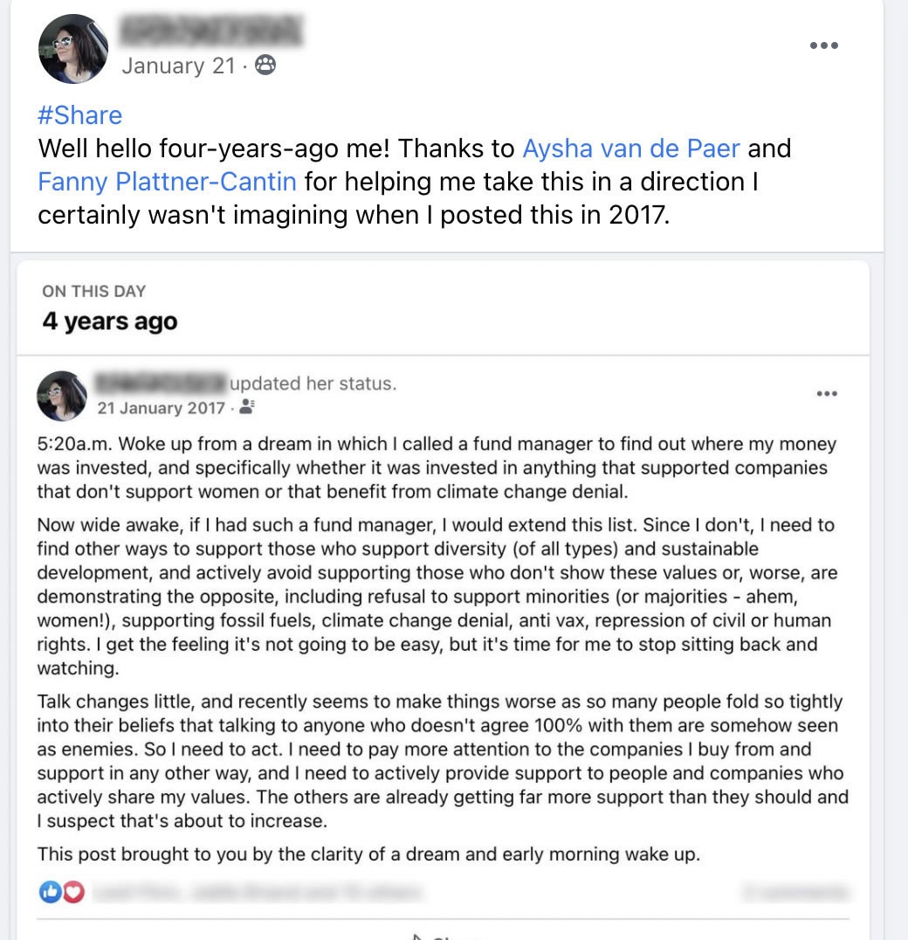
Task: Click the January 21 post timestamp
Action: (x=178, y=66)
